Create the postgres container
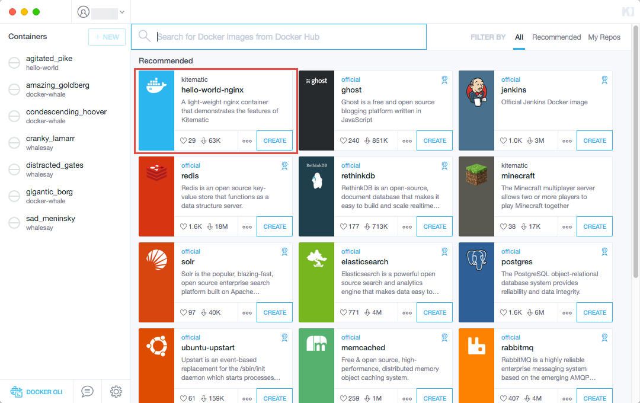This screenshot has height=403, width=640. [595, 312]
